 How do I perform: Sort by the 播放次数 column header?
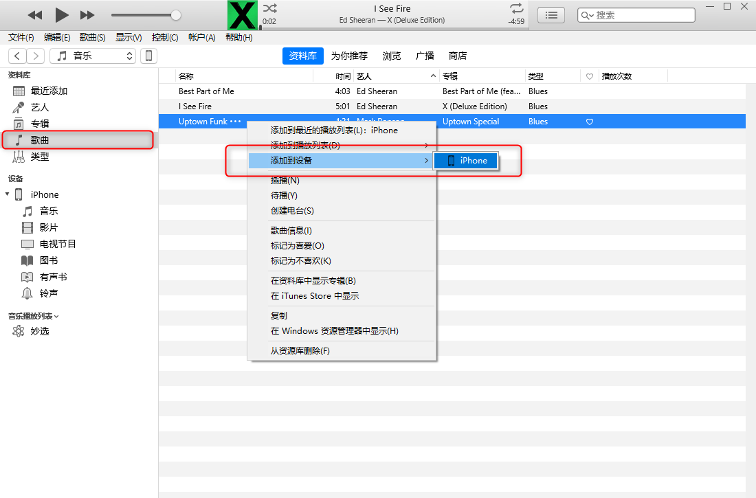[632, 76]
